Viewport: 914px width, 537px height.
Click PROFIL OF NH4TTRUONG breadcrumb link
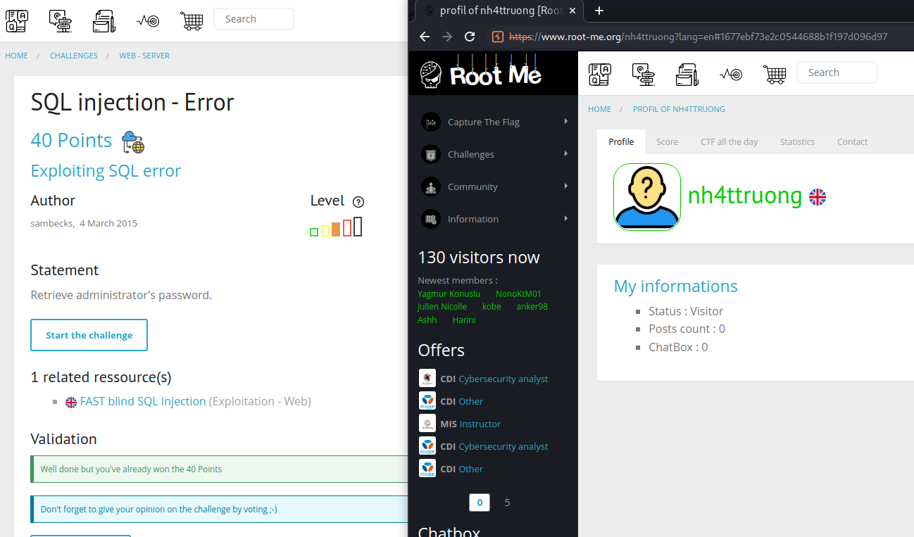pyautogui.click(x=679, y=109)
